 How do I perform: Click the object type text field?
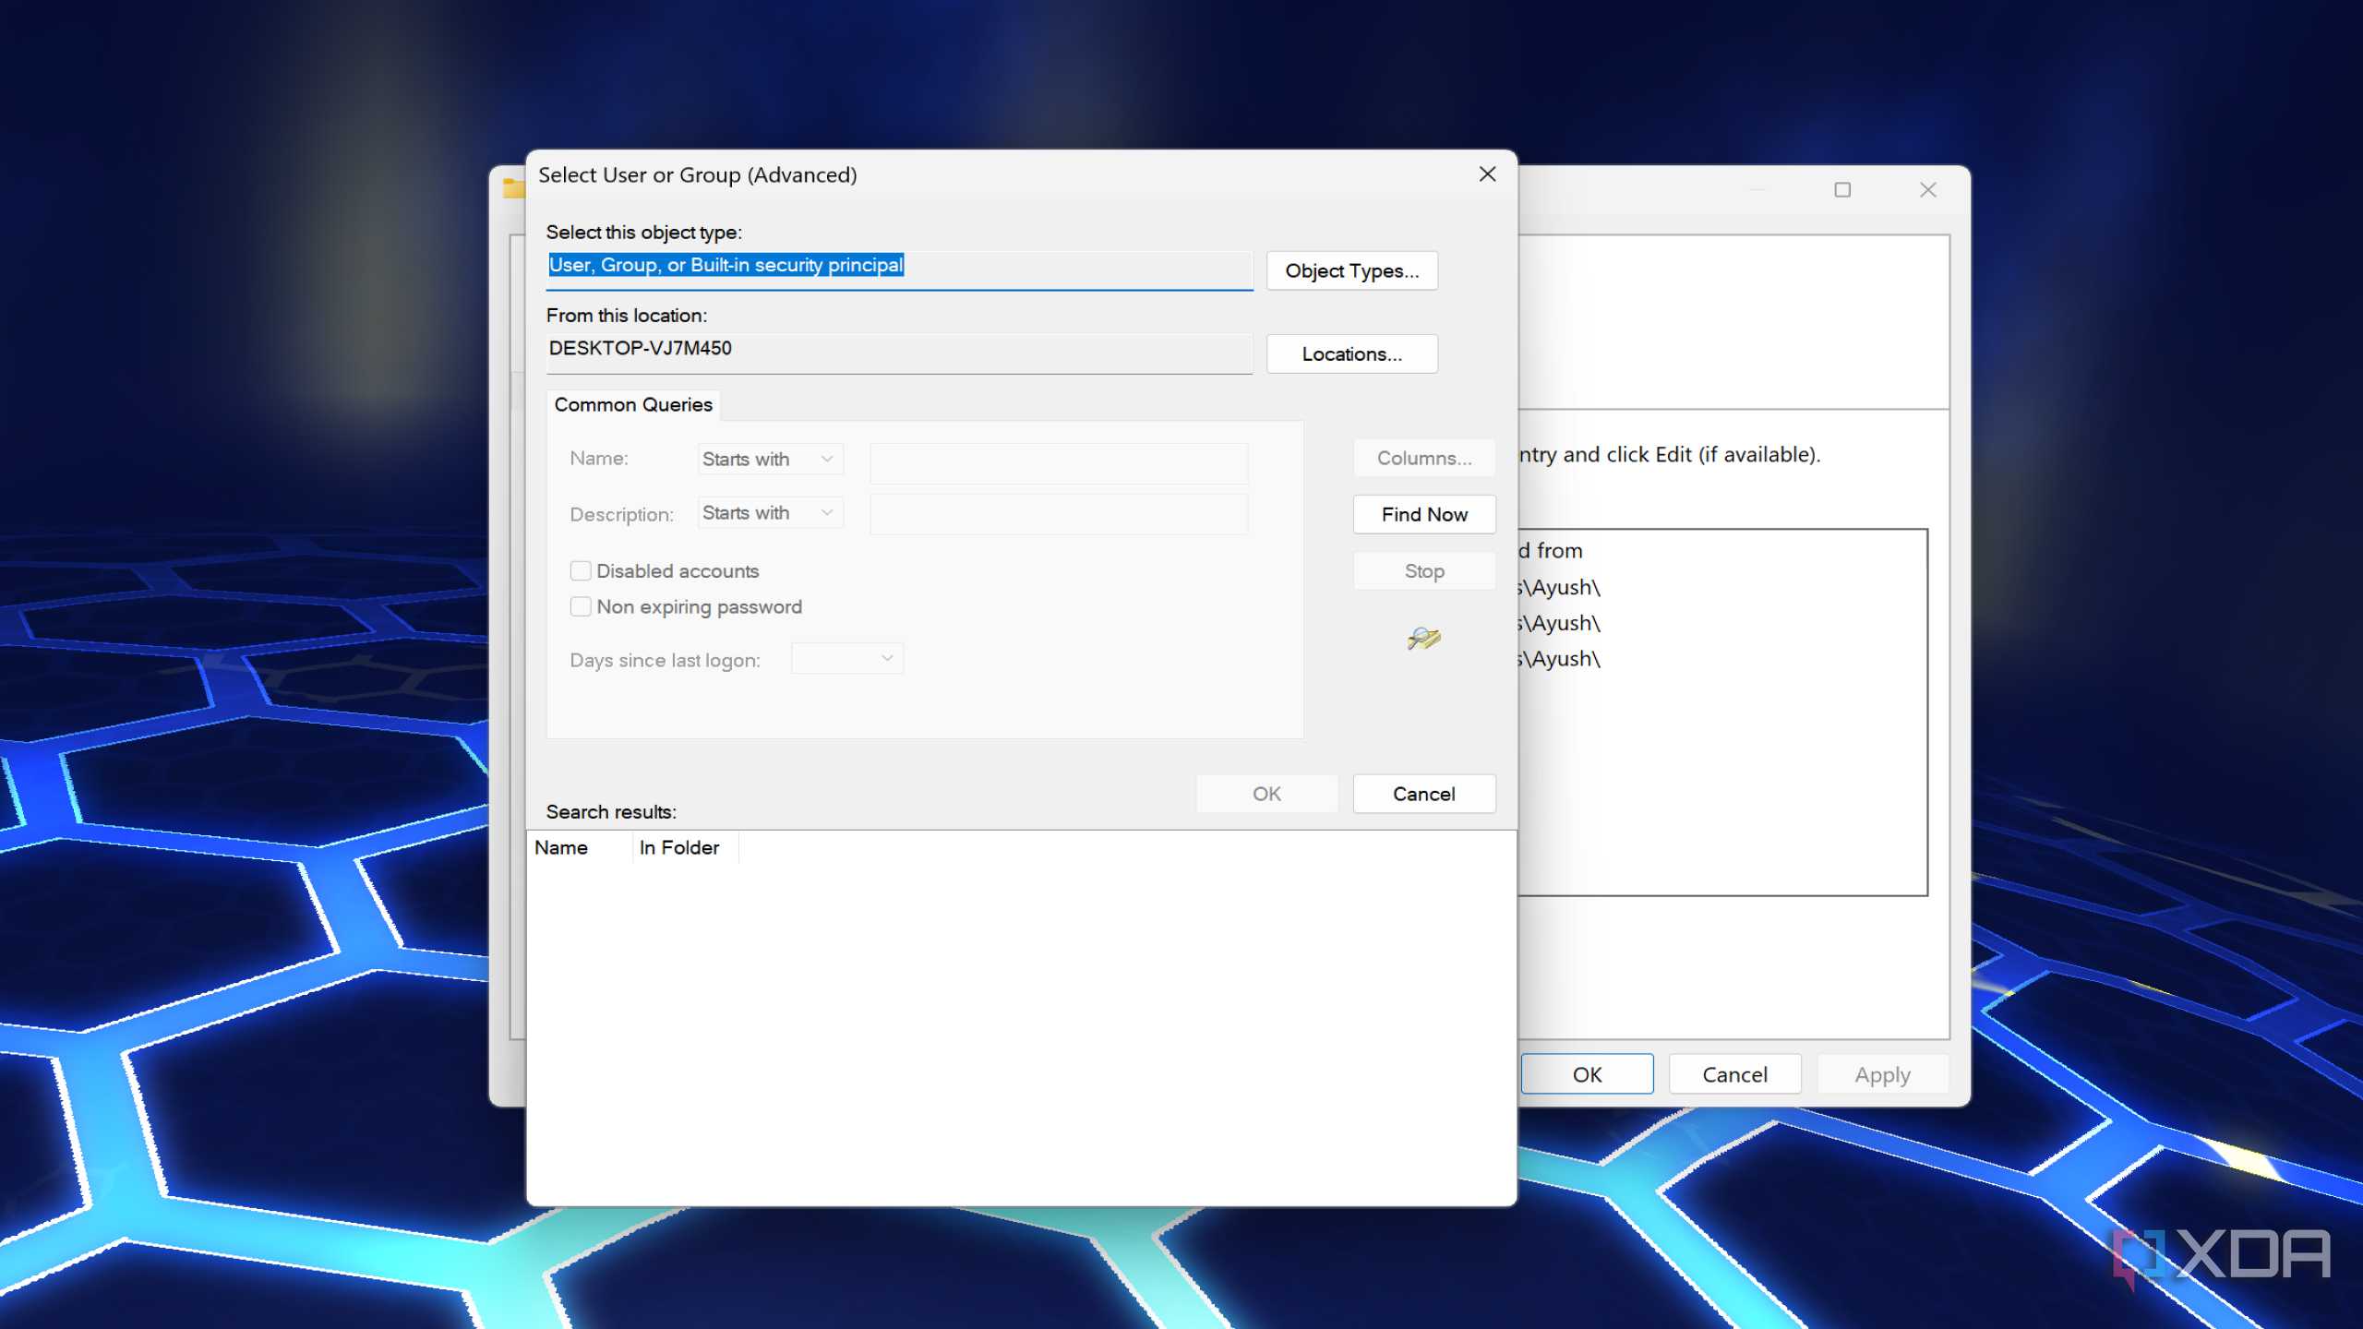tap(899, 269)
